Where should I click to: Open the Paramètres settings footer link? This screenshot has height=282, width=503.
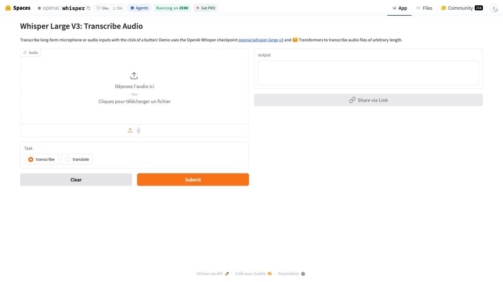[291, 274]
